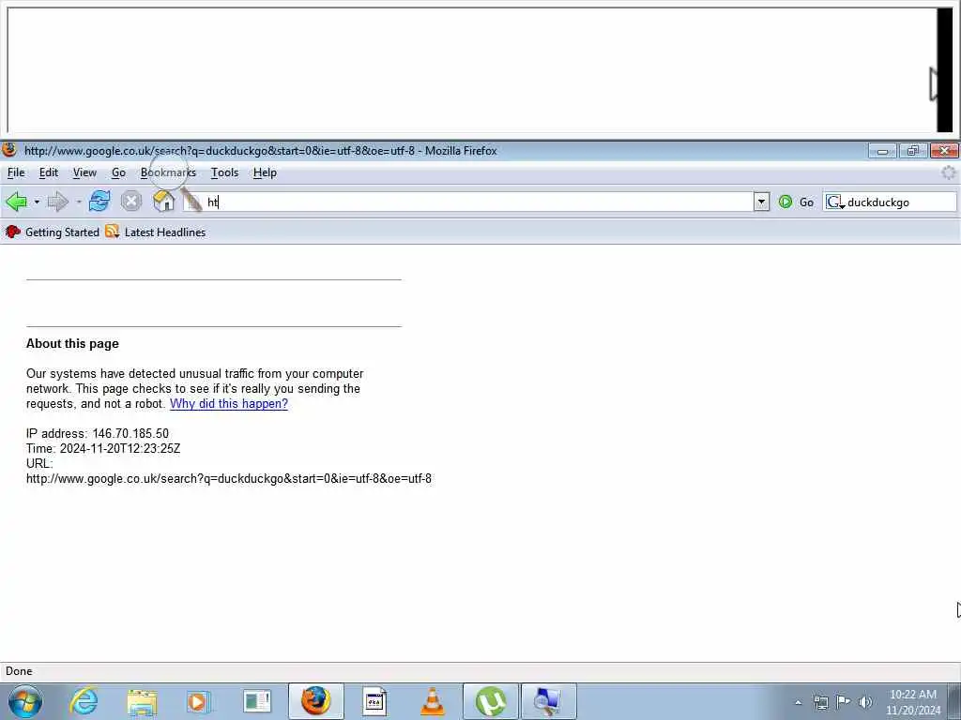The image size is (961, 720).
Task: Switch to Firefox taskbar button
Action: tap(315, 701)
